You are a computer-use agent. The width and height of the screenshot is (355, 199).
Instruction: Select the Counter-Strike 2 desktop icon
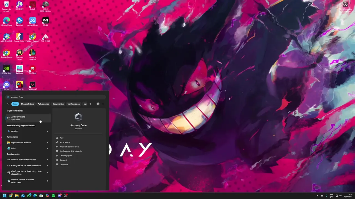pyautogui.click(x=19, y=38)
